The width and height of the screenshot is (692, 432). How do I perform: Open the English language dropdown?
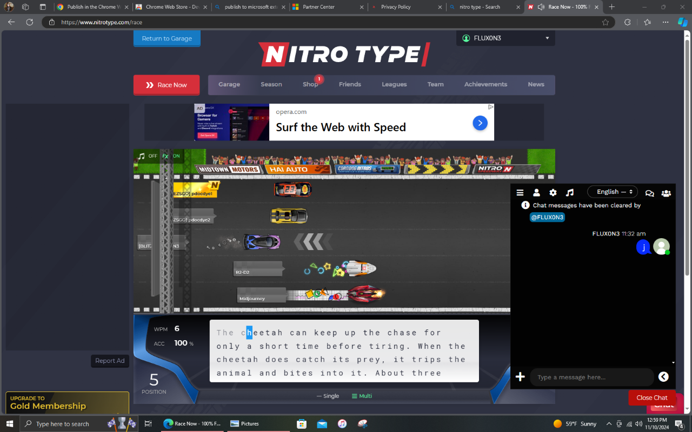(612, 191)
